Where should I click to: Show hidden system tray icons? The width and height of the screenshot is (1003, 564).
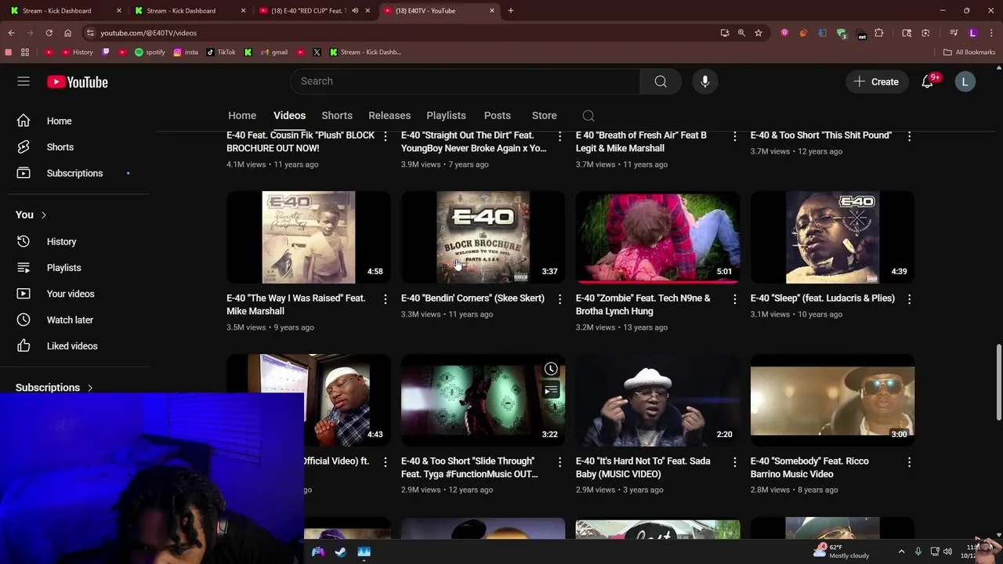[901, 551]
